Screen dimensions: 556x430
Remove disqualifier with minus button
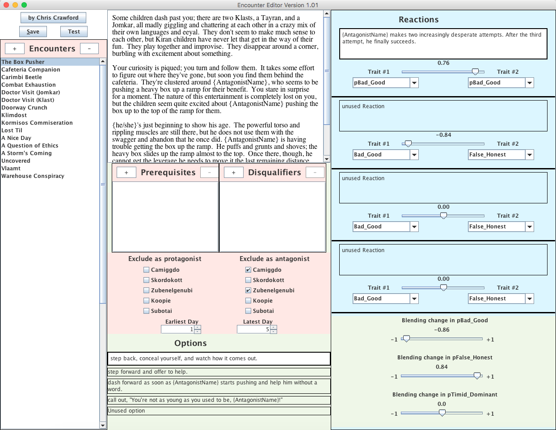click(x=315, y=173)
